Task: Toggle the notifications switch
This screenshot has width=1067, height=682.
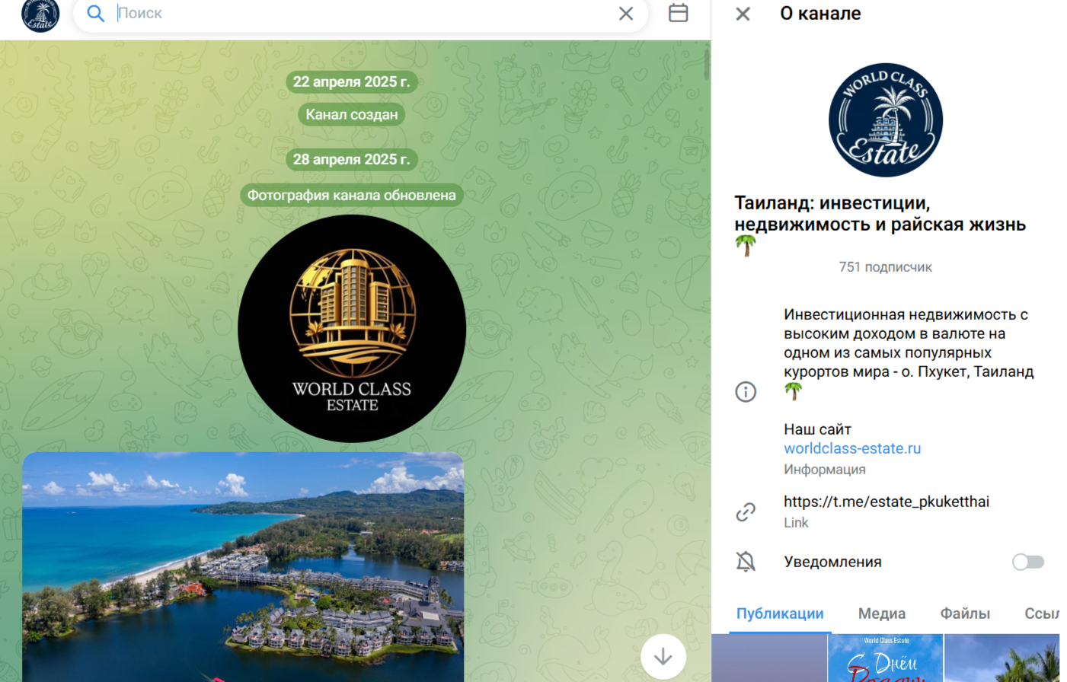Action: coord(1027,562)
